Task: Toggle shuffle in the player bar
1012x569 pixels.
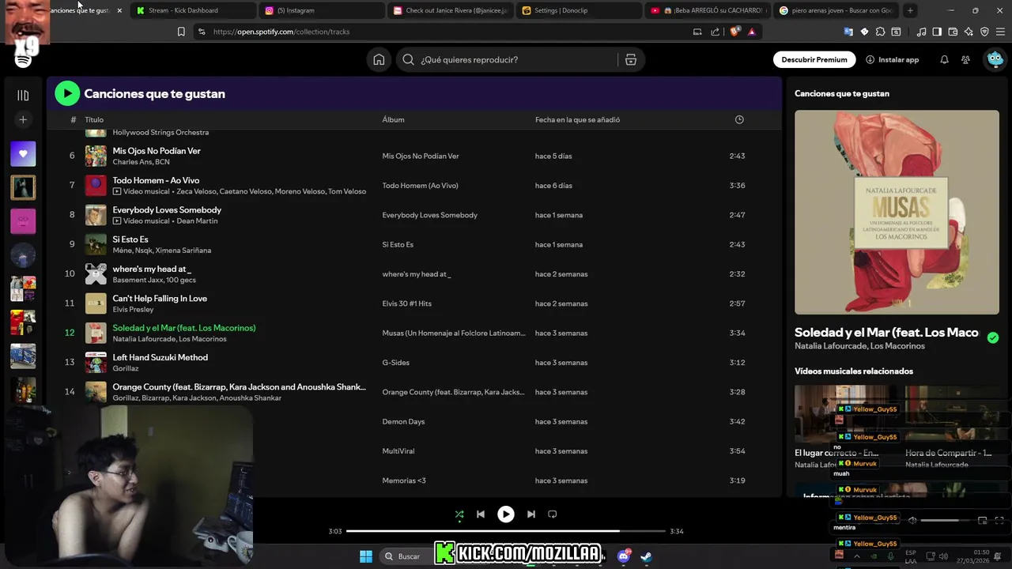Action: (459, 514)
